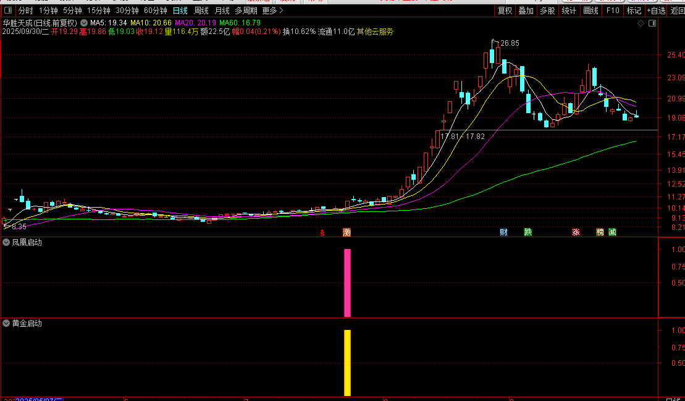Image resolution: width=685 pixels, height=401 pixels.
Task: Switch to 1分钟 period
Action: click(48, 11)
